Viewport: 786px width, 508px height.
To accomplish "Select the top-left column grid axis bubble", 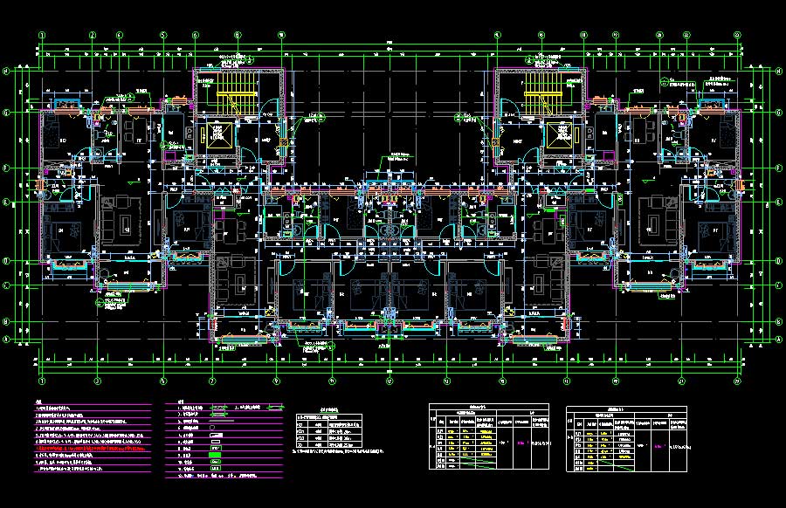I will pos(41,36).
